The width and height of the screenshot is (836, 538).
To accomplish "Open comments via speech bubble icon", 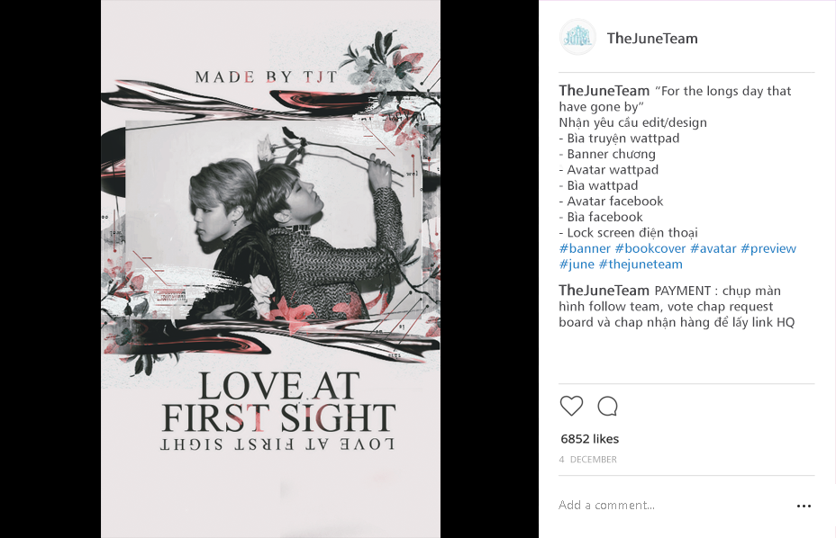I will coord(607,406).
